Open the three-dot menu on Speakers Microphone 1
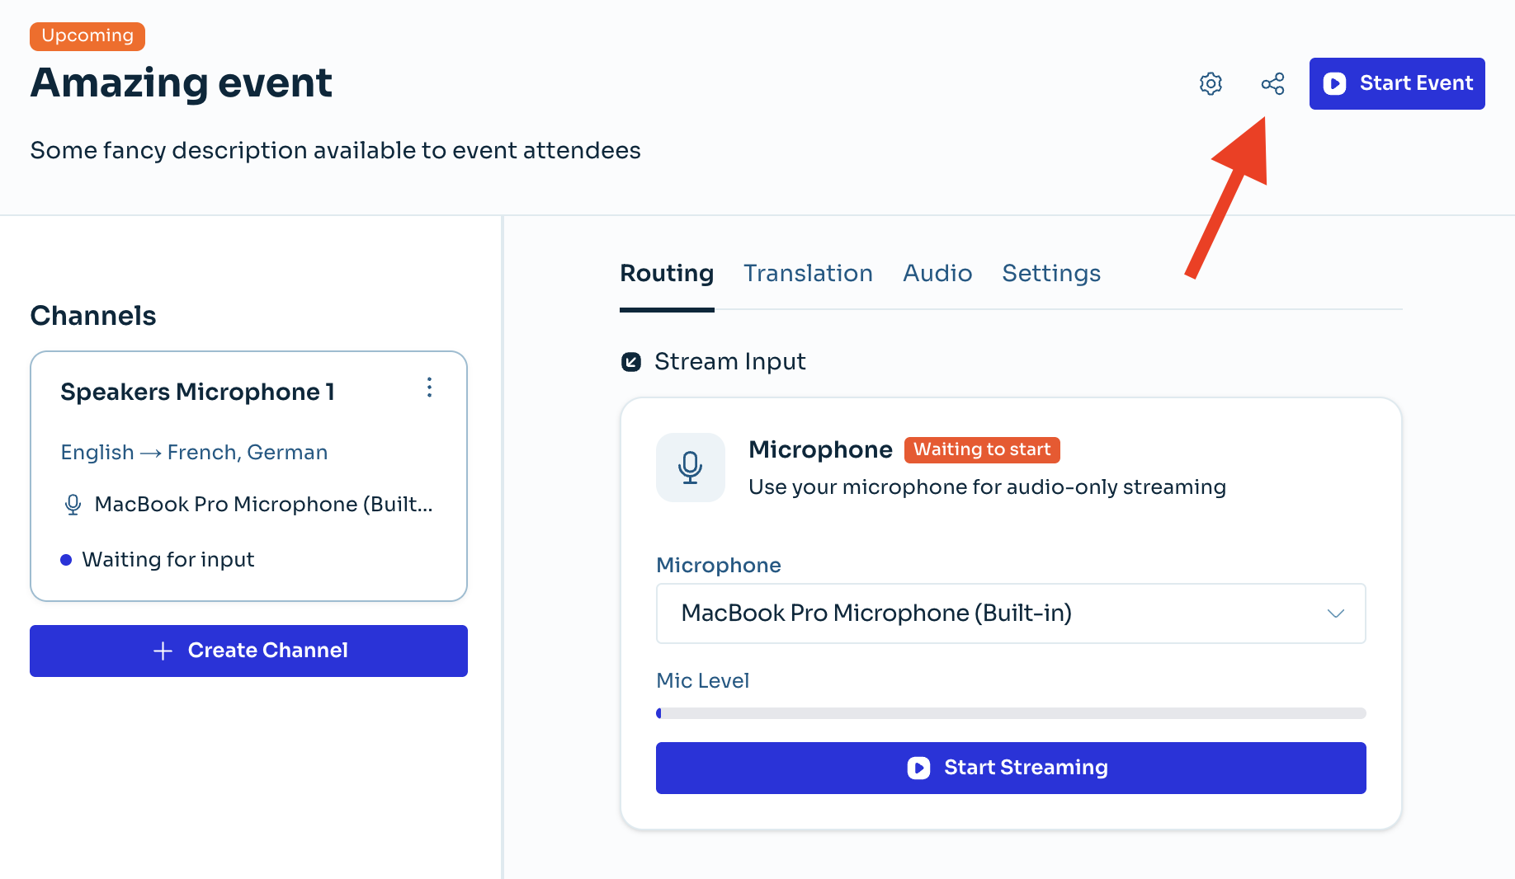 coord(429,388)
